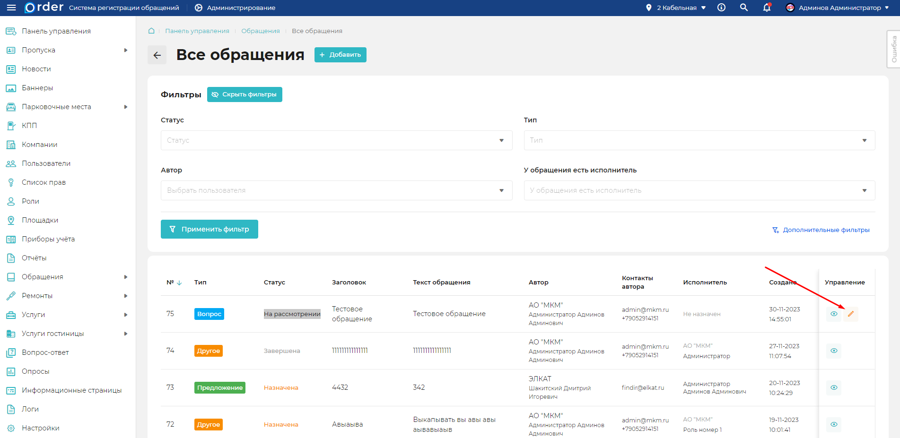Image resolution: width=900 pixels, height=438 pixels.
Task: Click the pencil edit icon for request 75
Action: click(850, 314)
